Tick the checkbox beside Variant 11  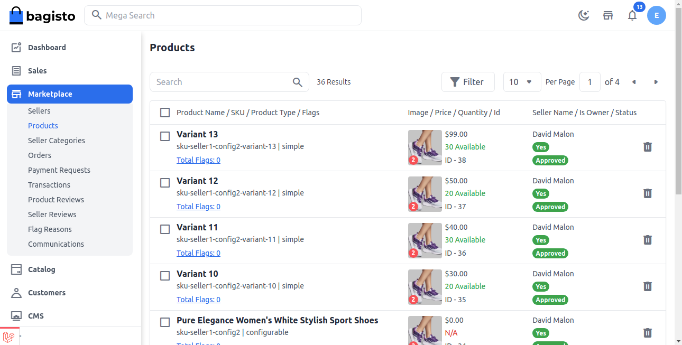(x=164, y=229)
